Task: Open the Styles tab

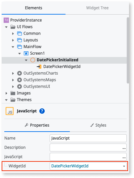Action: 98,125
